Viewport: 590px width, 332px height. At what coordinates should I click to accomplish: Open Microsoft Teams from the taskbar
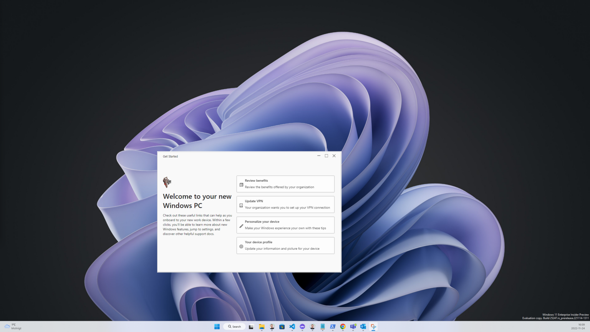(353, 326)
